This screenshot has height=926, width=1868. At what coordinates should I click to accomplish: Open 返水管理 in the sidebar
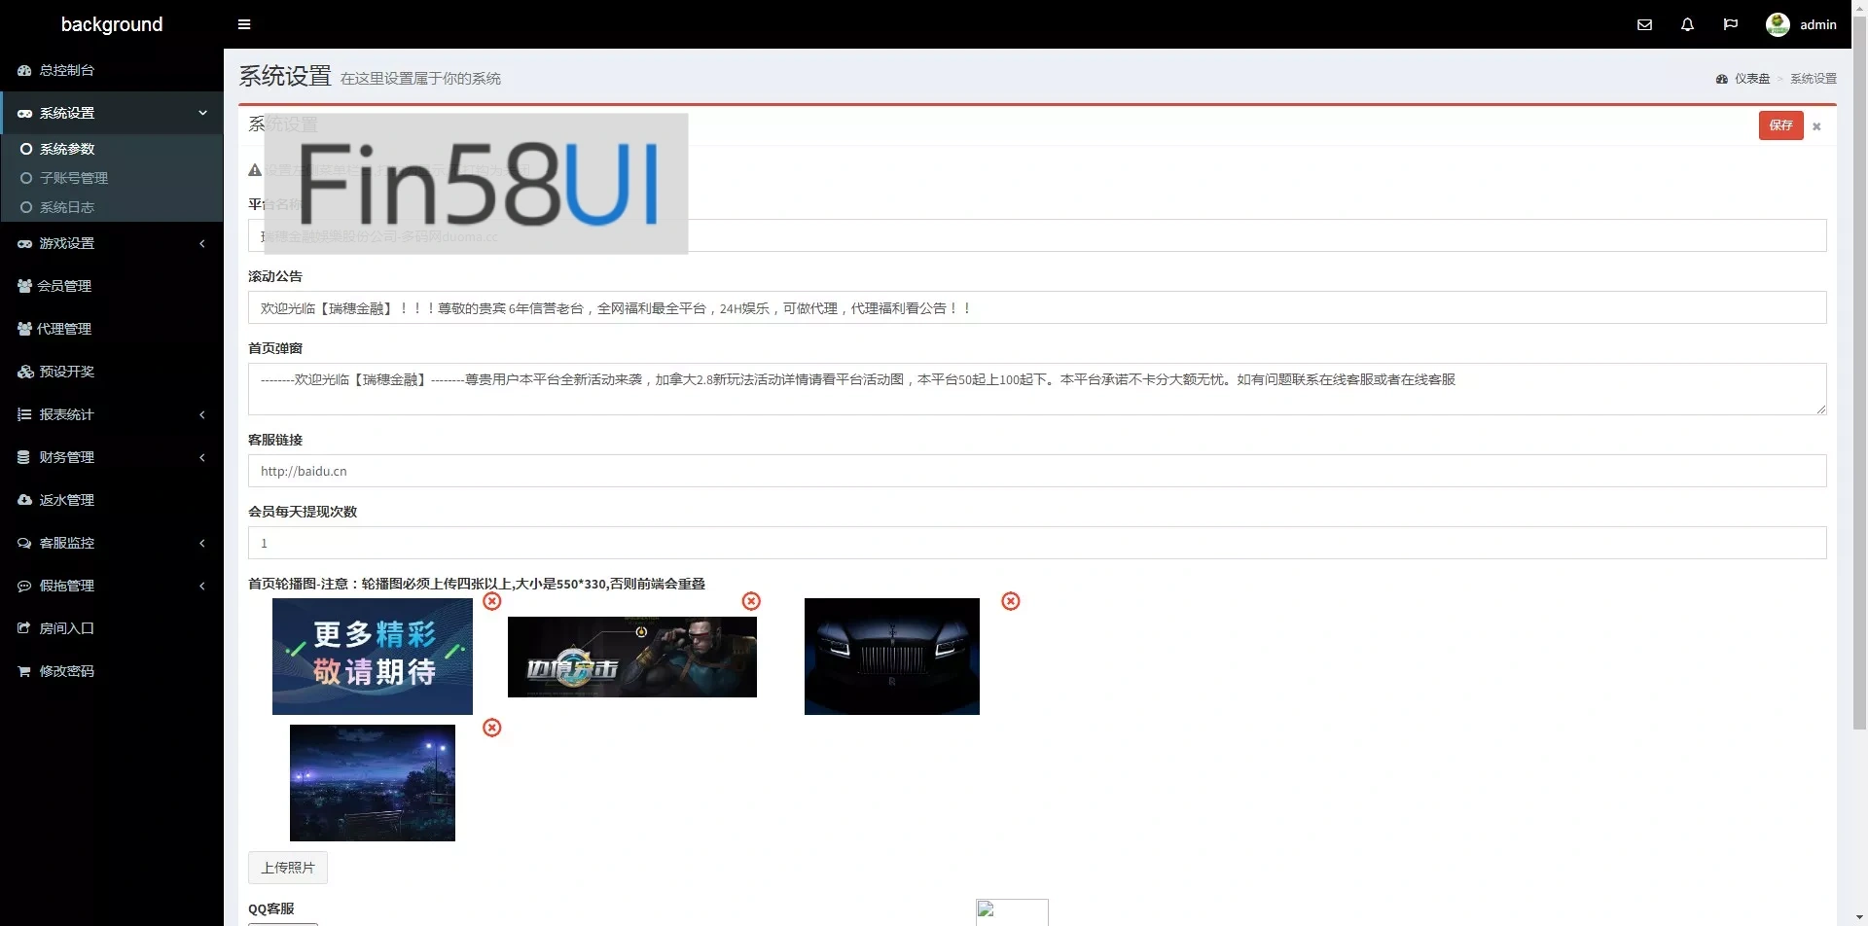[64, 499]
